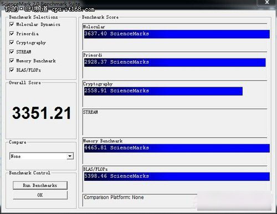Click the Molecular 3637.40 ScienceMarks bar
The height and width of the screenshot is (214, 277).
pyautogui.click(x=177, y=34)
